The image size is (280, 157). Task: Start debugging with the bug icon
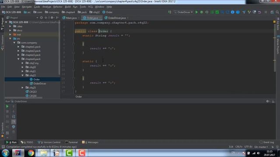point(202,12)
